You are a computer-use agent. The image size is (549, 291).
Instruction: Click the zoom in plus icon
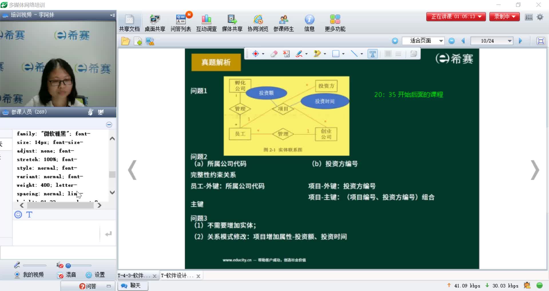[395, 41]
